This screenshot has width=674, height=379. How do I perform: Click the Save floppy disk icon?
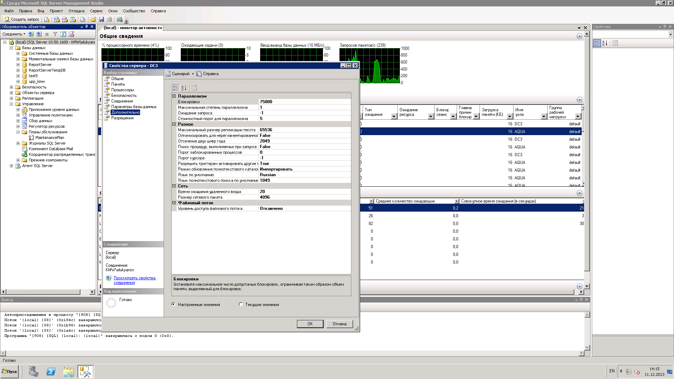[x=101, y=19]
